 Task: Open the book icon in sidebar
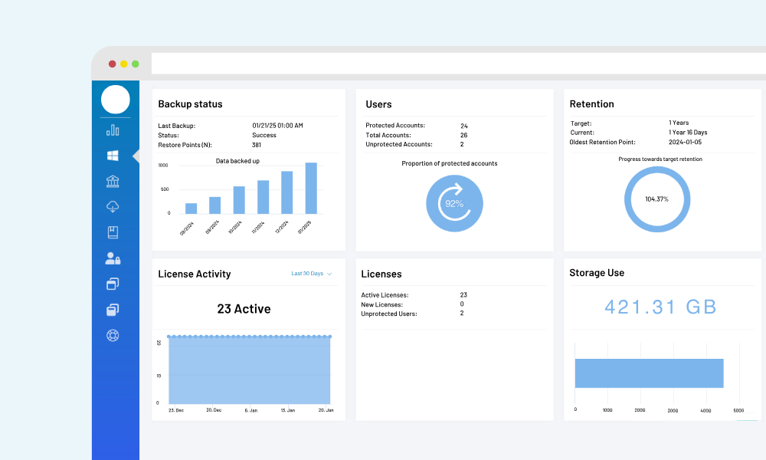click(113, 232)
